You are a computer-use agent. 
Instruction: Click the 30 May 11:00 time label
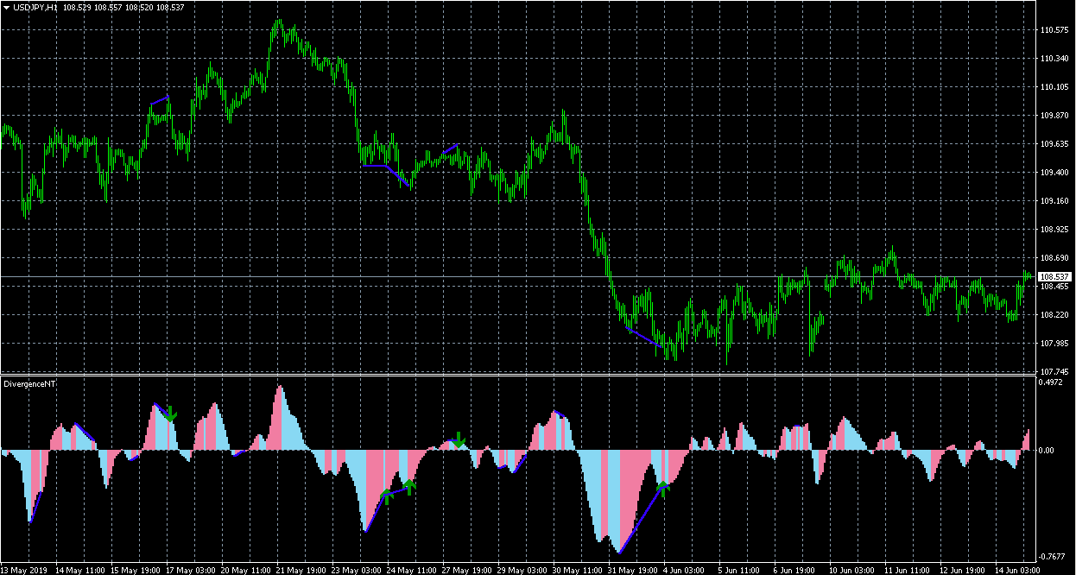(577, 570)
